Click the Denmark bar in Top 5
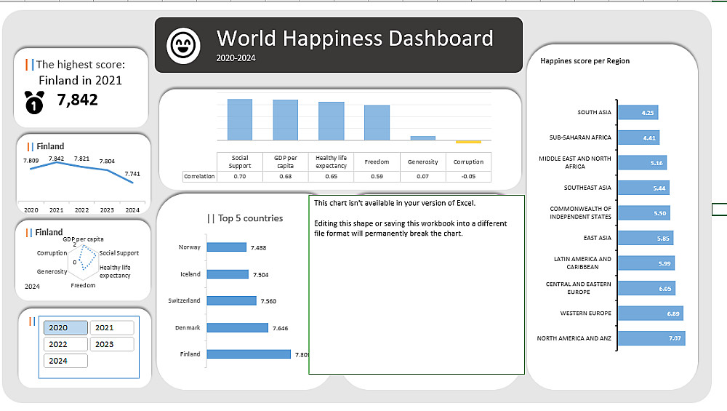The width and height of the screenshot is (727, 411). (238, 327)
